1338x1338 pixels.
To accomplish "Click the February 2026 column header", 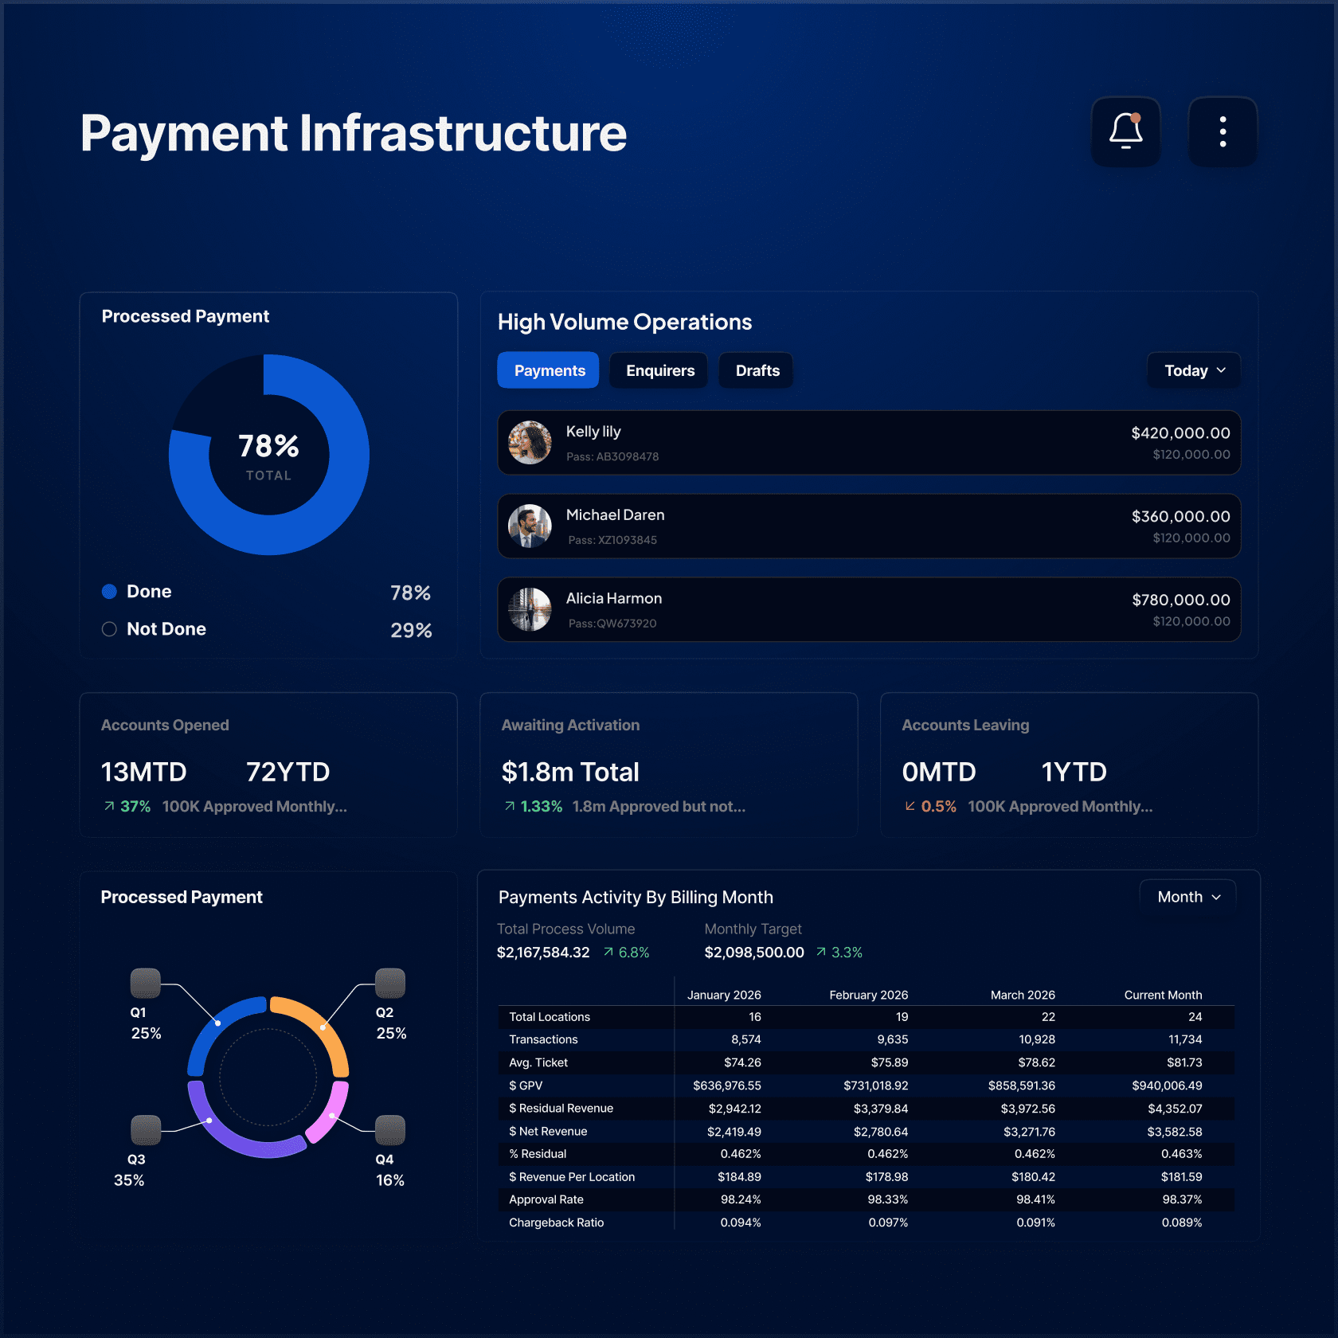I will click(x=868, y=995).
